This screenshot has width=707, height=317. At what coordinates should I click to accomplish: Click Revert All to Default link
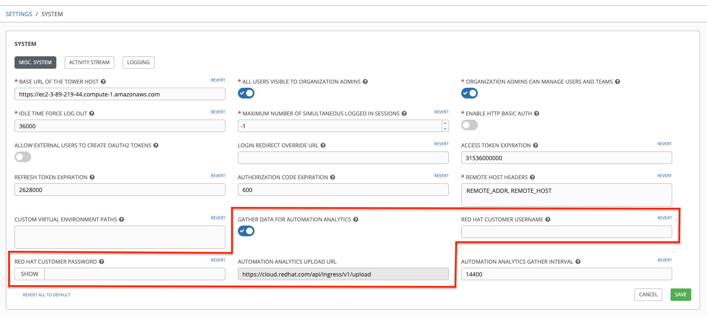(x=46, y=295)
